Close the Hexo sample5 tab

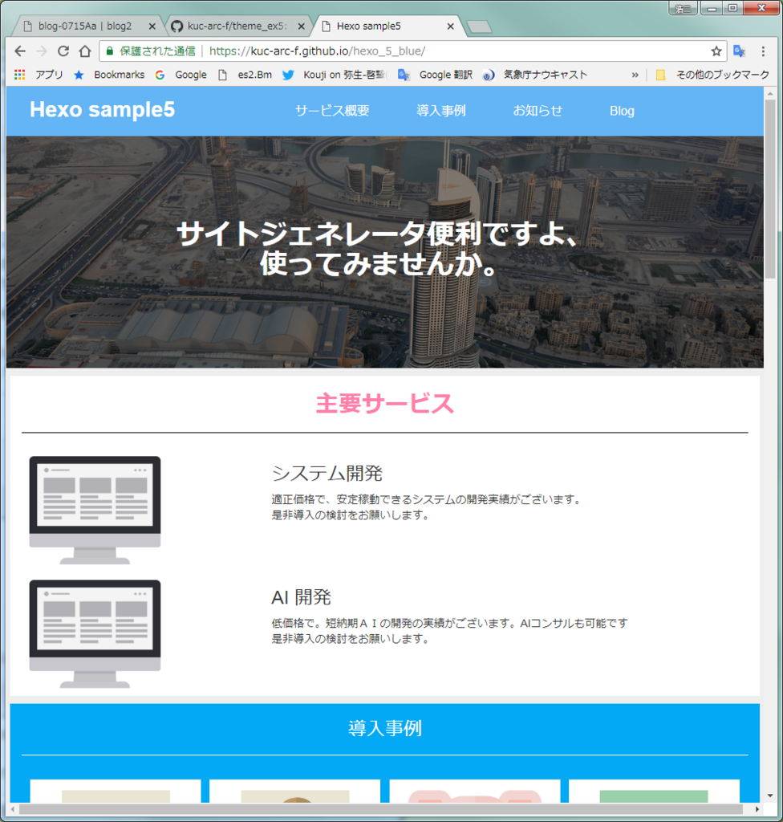coord(450,26)
